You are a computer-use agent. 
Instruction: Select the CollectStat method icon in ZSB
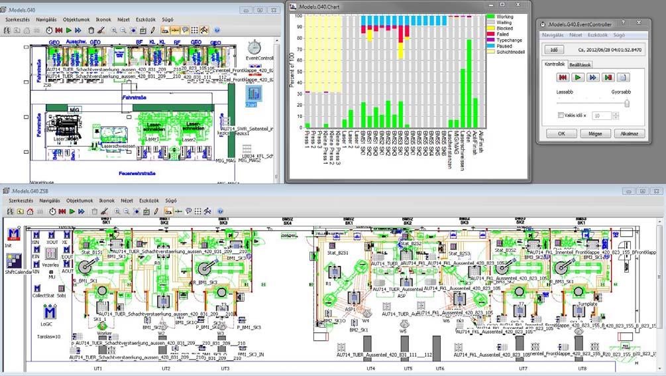click(37, 288)
